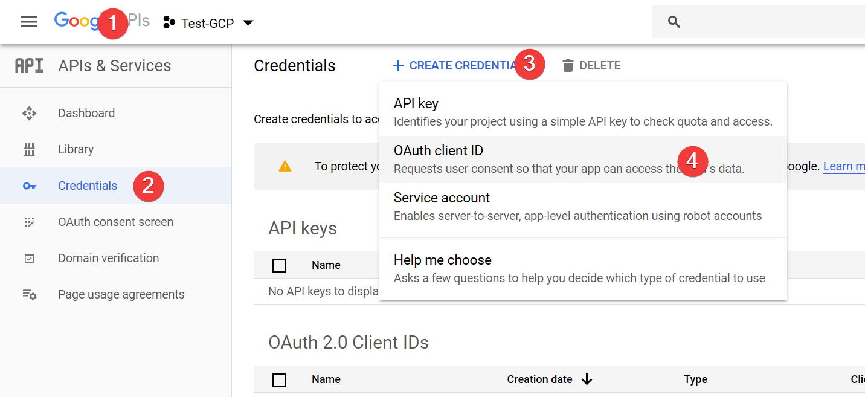Viewport: 865px width, 397px height.
Task: Sort by Creation date column
Action: pos(539,379)
